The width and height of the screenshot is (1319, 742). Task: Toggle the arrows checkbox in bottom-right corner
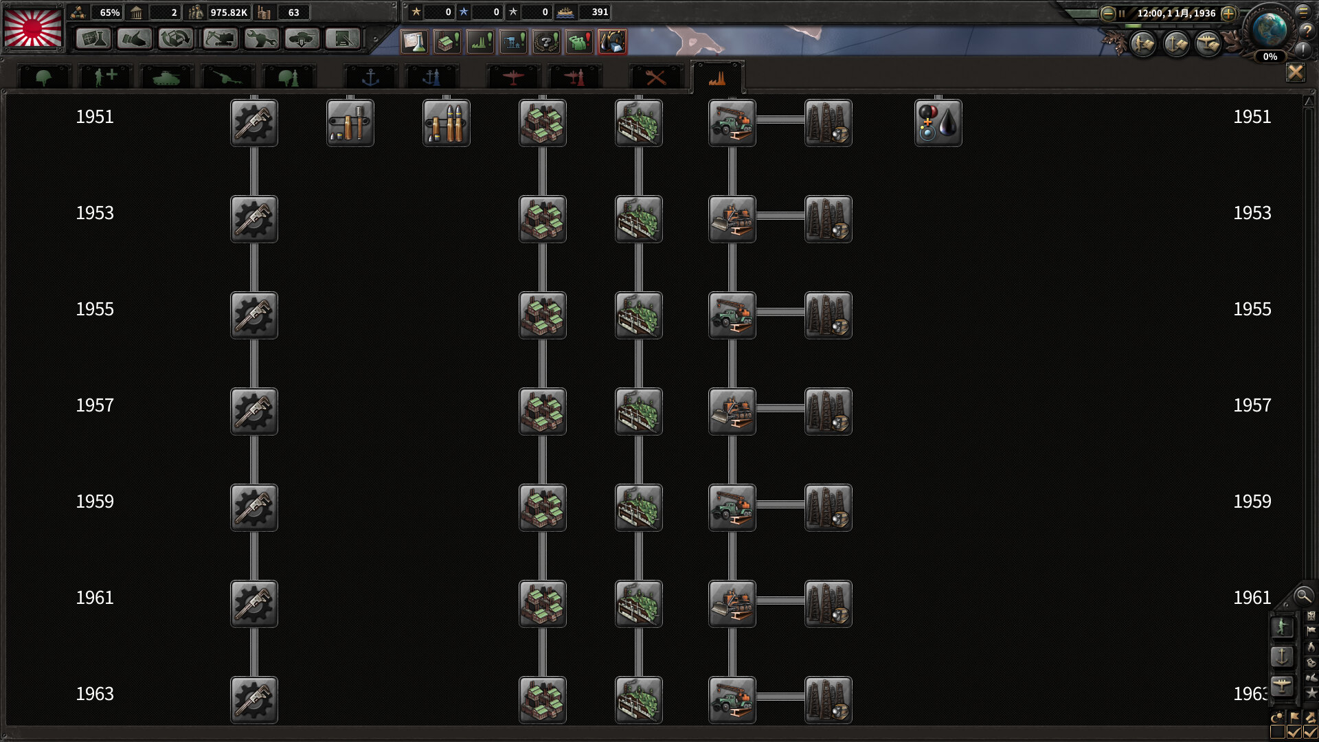(x=1310, y=732)
